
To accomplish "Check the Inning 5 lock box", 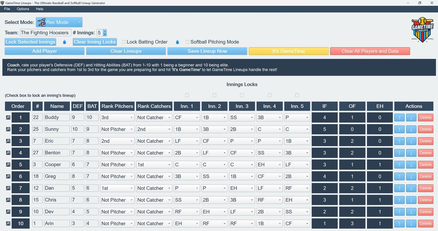I will 297,95.
